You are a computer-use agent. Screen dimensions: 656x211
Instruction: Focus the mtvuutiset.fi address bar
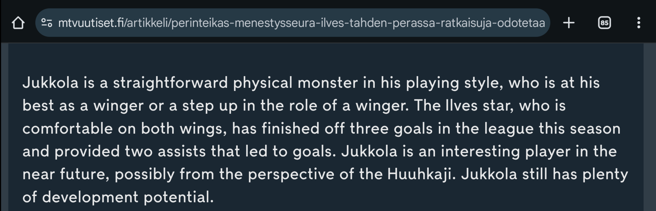pyautogui.click(x=293, y=22)
